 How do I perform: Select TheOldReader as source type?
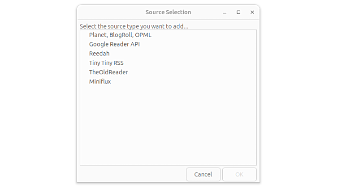coord(108,72)
